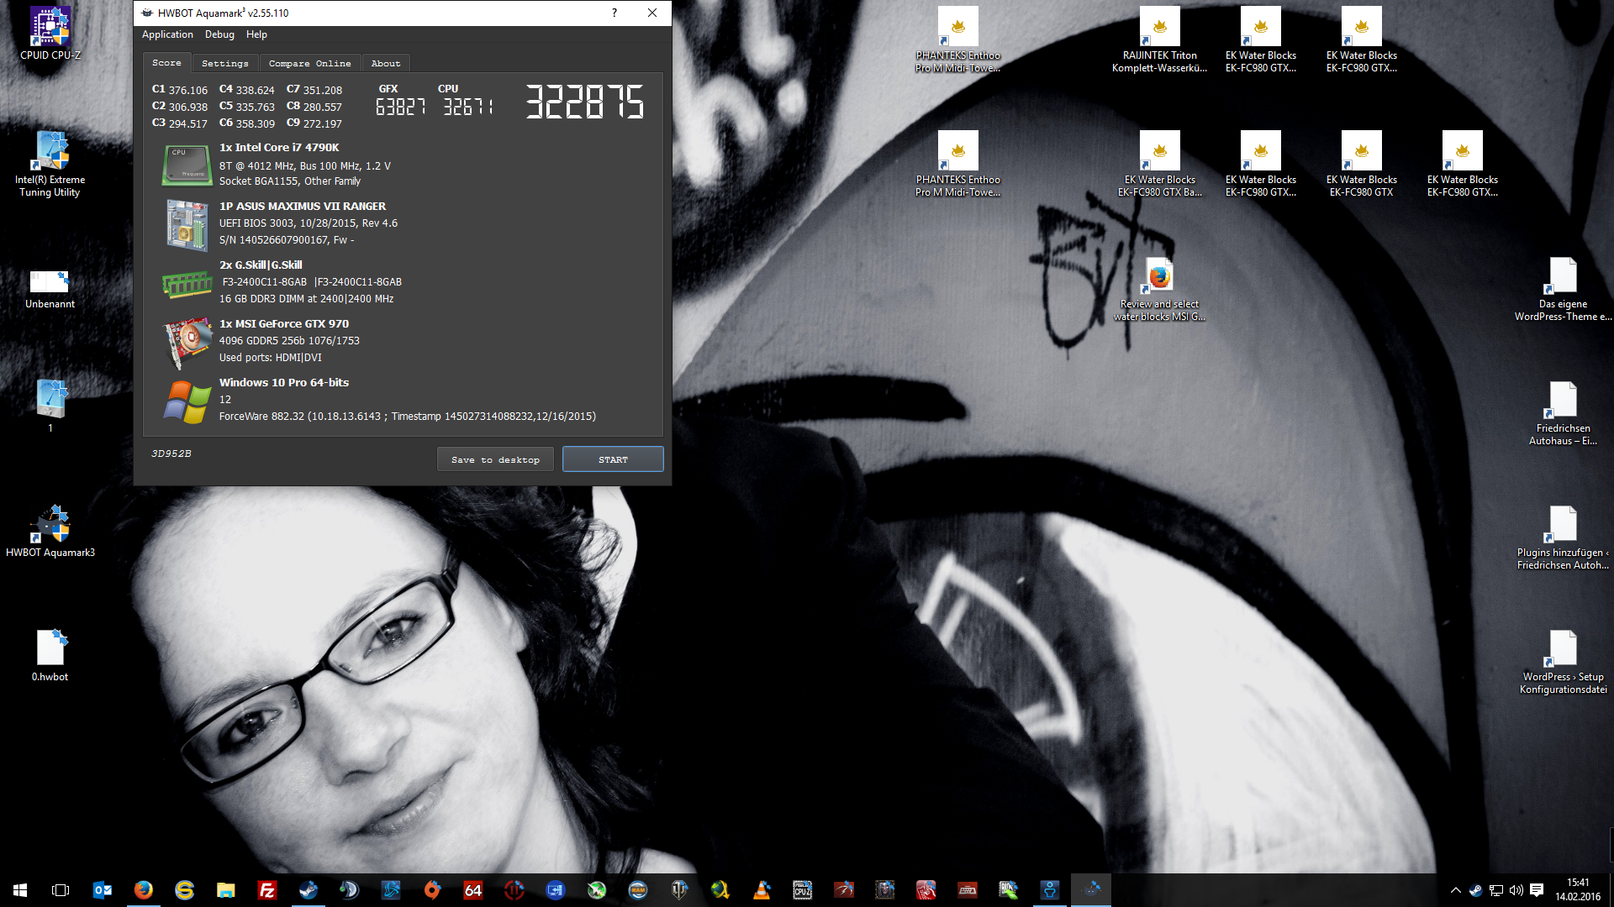Open Task View from taskbar

click(61, 890)
